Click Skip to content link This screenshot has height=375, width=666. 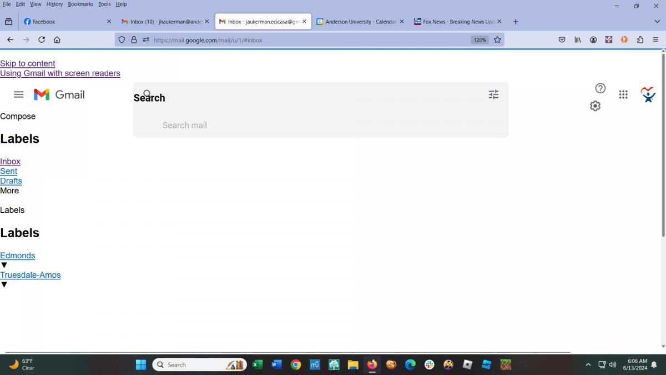pos(28,63)
